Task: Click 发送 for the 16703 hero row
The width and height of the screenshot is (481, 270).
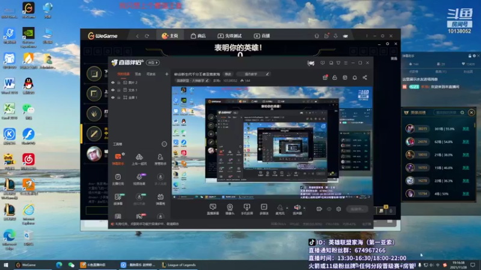Action: tap(465, 168)
